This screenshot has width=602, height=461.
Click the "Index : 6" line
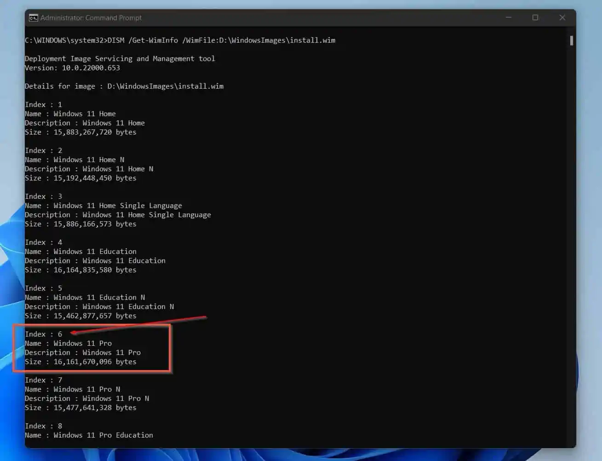click(43, 334)
